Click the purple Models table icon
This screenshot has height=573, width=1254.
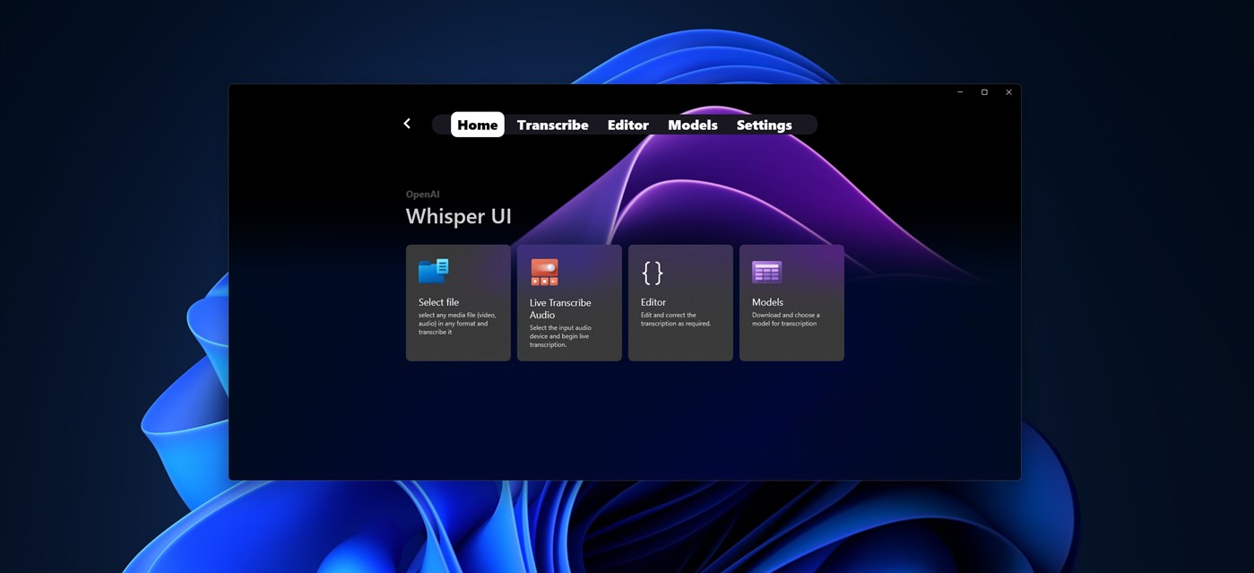click(767, 272)
